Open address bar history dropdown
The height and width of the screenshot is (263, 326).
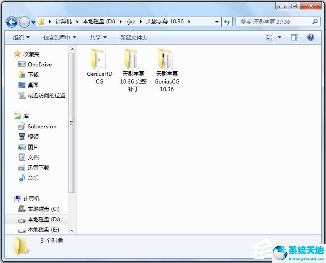[217, 22]
